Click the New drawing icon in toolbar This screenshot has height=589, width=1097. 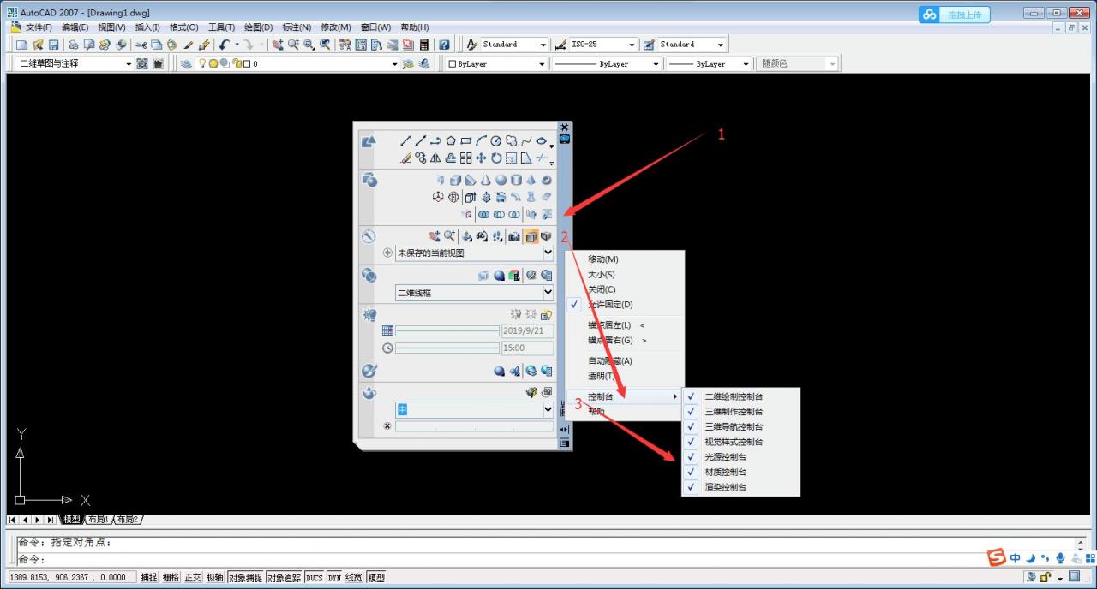tap(21, 45)
